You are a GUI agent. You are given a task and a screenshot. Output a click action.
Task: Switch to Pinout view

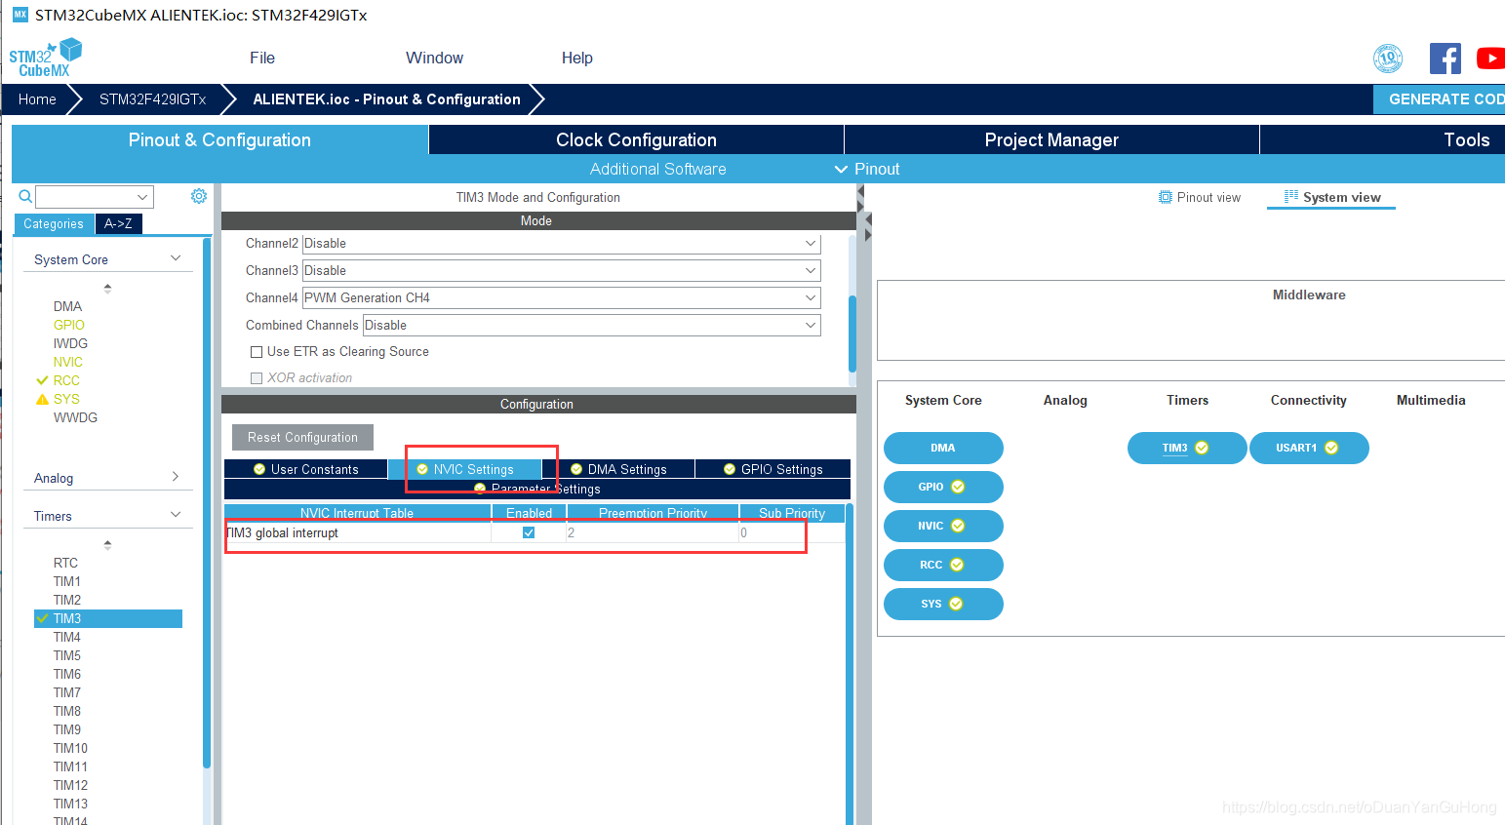(x=1200, y=197)
